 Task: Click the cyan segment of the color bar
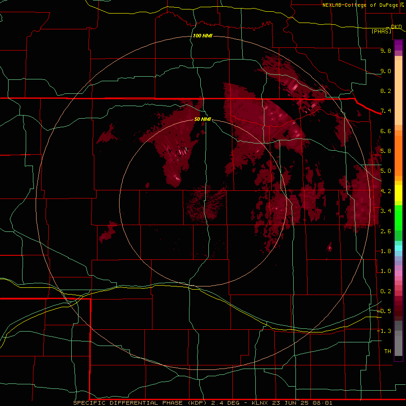point(398,248)
